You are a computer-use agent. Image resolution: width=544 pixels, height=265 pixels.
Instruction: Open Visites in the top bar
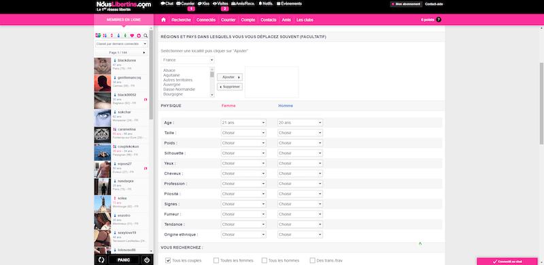(x=220, y=3)
